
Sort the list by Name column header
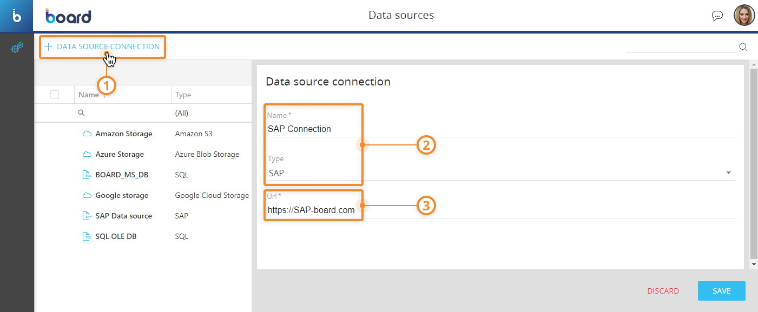tap(89, 95)
